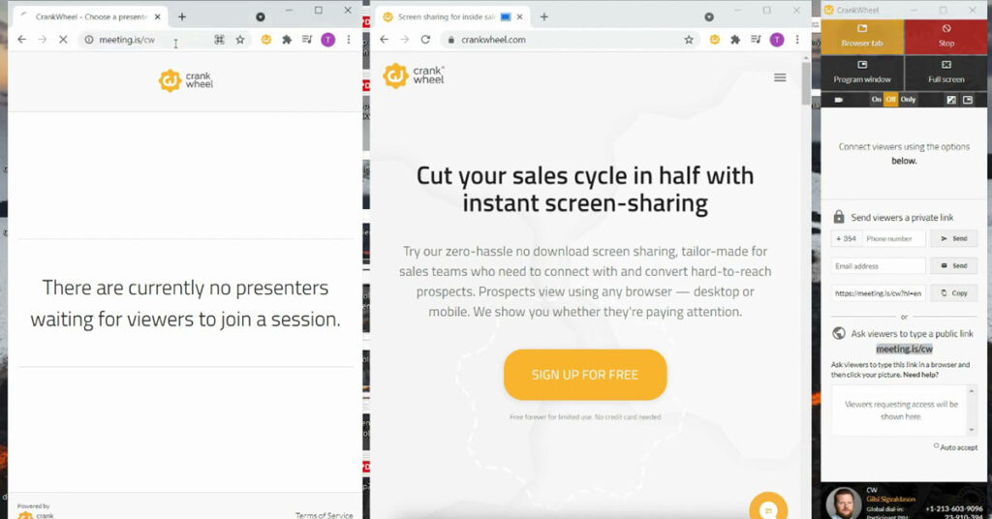This screenshot has width=992, height=519.
Task: Set the webcam toggle to Only
Action: (x=908, y=100)
